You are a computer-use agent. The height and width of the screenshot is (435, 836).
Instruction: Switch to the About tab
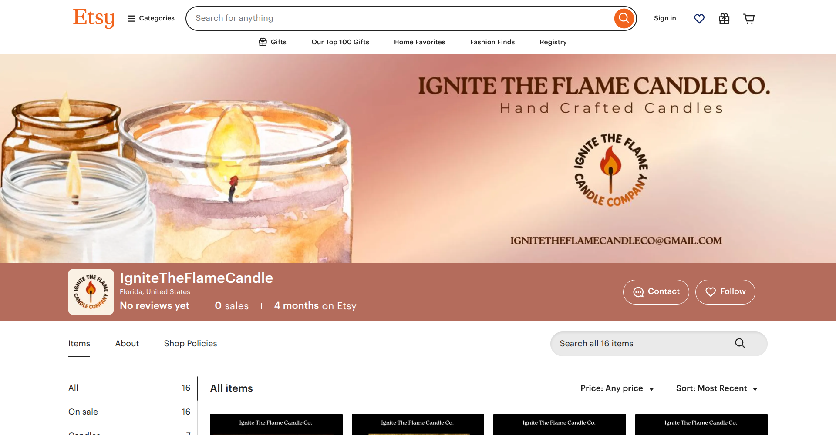coord(127,344)
